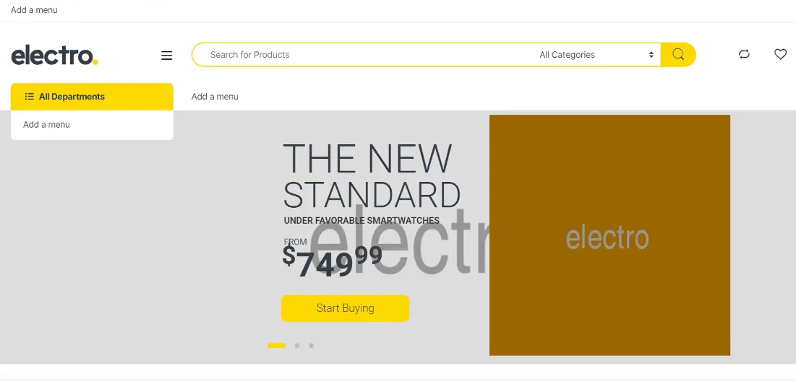Click the electro logo
This screenshot has width=796, height=381.
point(54,55)
